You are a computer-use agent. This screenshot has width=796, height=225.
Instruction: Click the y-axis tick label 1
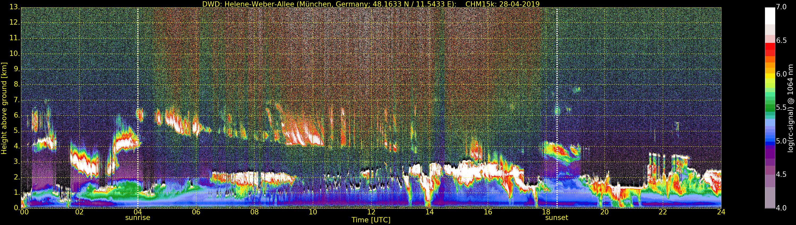[x=17, y=193]
